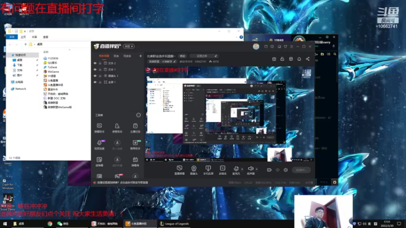Select WeGame shortcut in file list

(x=51, y=71)
